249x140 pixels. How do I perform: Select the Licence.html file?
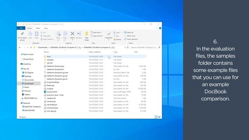click(x=95, y=92)
